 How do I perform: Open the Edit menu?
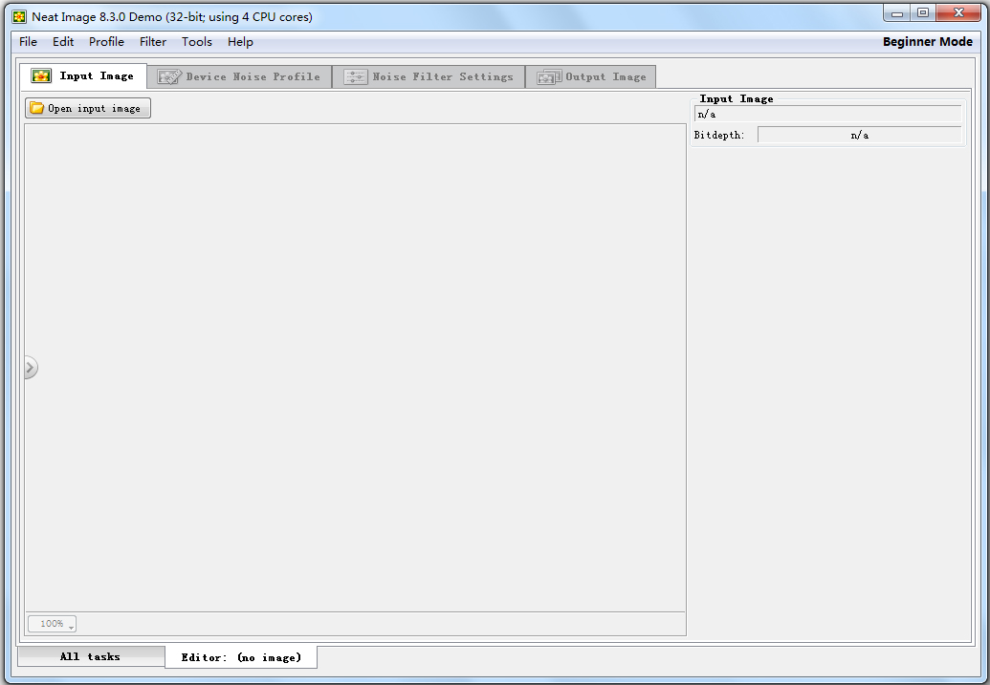tap(62, 42)
